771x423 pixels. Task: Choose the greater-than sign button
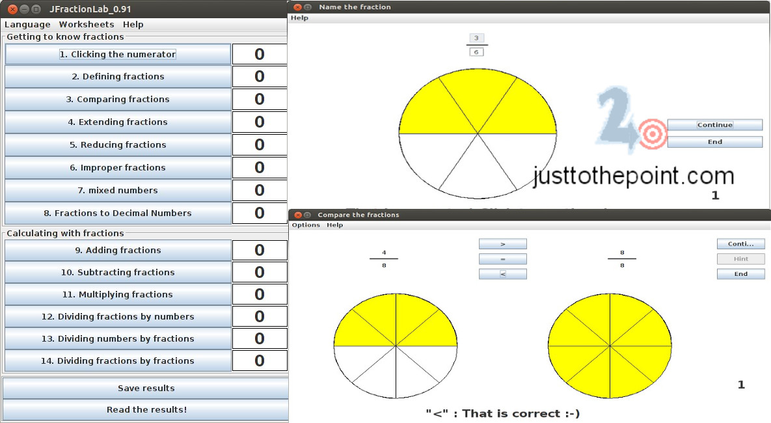502,244
